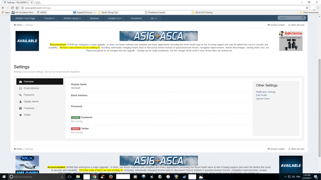
Task: Open the PilotSense Canada bookmark
Action: pos(155,12)
